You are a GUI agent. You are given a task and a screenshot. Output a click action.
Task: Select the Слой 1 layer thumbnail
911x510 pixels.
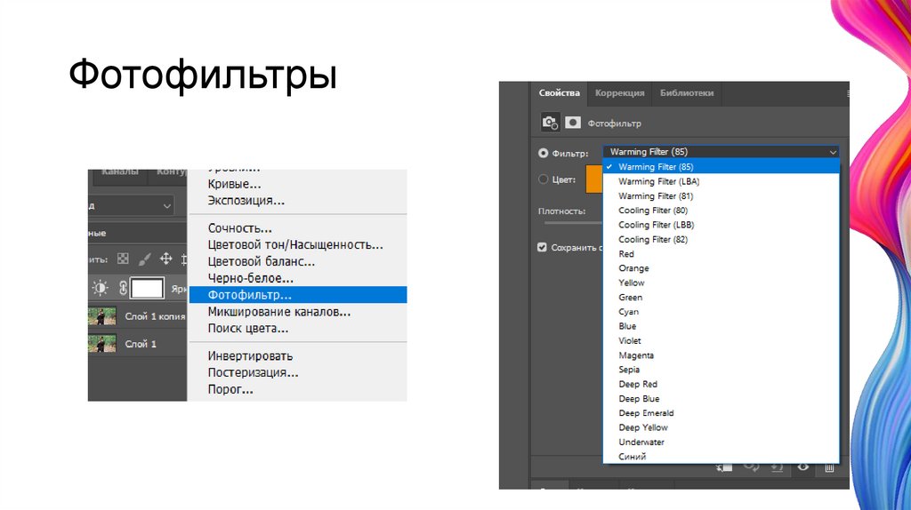click(102, 344)
